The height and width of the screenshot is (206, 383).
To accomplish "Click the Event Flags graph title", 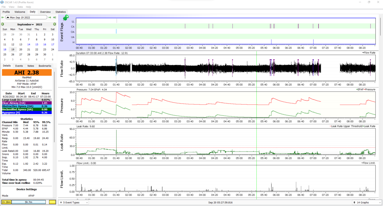I will click(x=61, y=32).
